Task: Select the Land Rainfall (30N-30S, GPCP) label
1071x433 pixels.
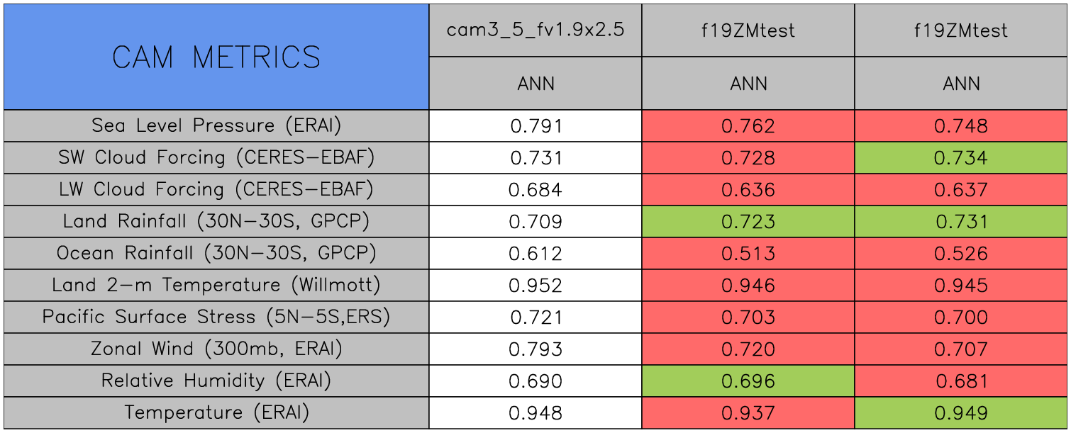Action: (216, 222)
